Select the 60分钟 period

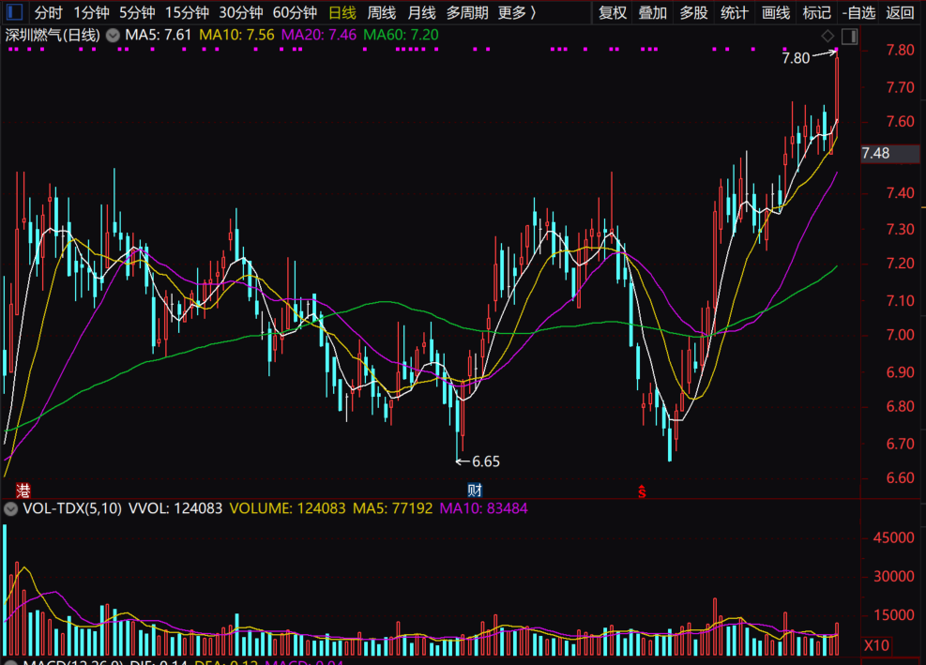295,12
